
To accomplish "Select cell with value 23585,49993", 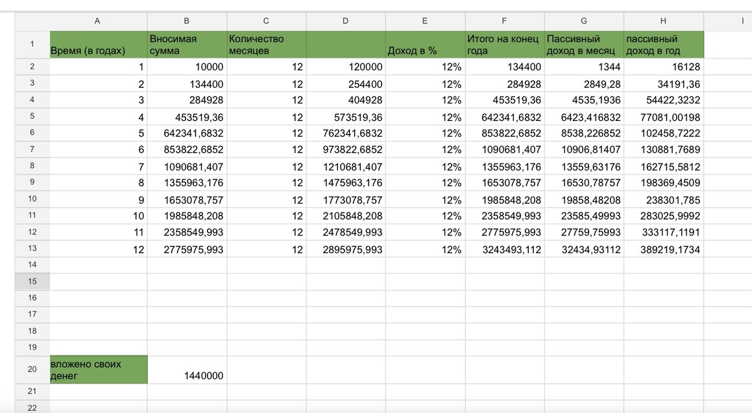I will [x=584, y=216].
